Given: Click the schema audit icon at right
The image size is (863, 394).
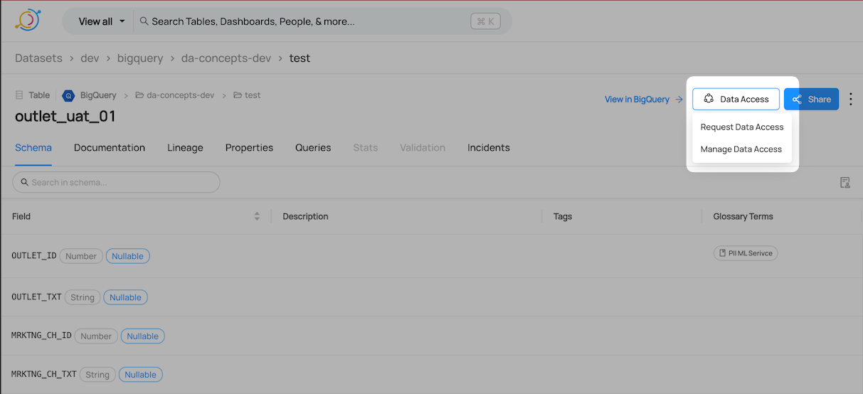Looking at the screenshot, I should coord(845,183).
